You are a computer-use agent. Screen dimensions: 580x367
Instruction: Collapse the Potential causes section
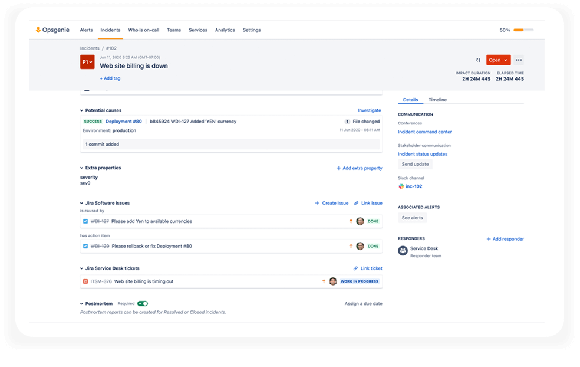tap(81, 110)
